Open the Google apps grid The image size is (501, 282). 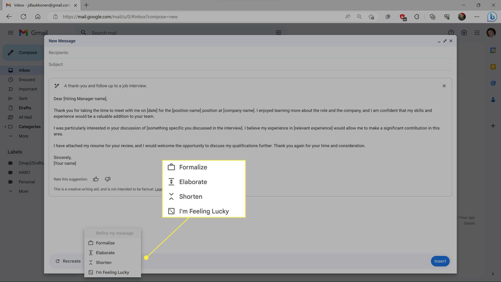(x=477, y=33)
